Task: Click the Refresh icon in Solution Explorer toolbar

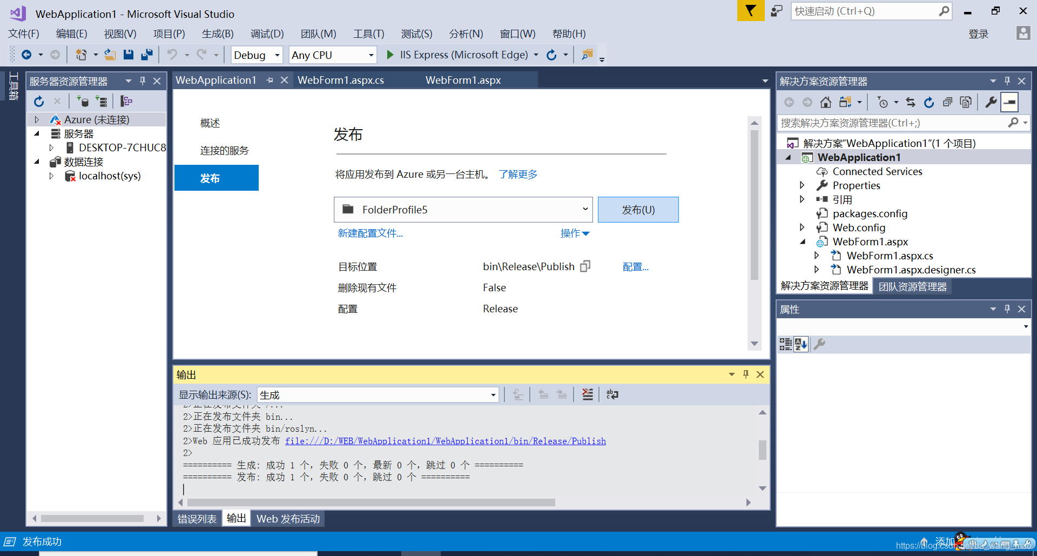Action: pyautogui.click(x=929, y=102)
